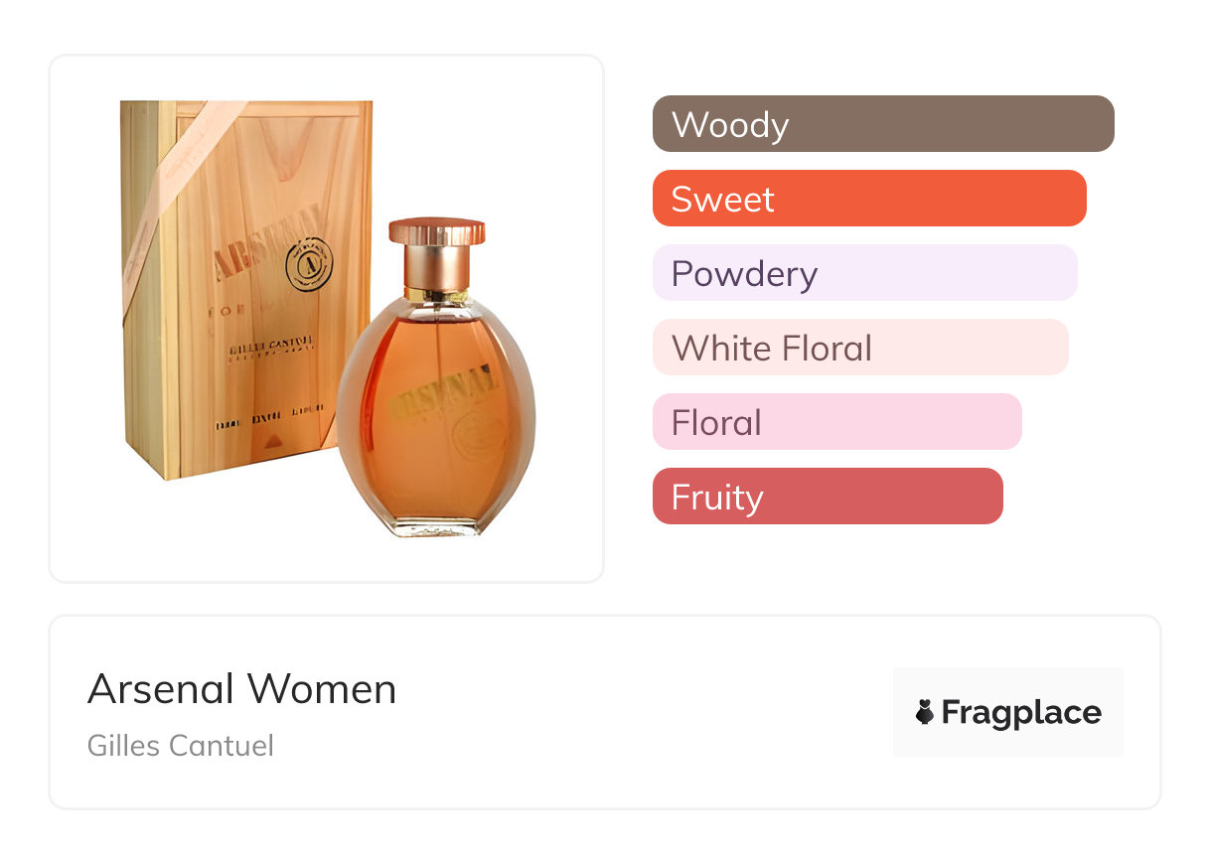Select the Sweet accord bar

(868, 199)
